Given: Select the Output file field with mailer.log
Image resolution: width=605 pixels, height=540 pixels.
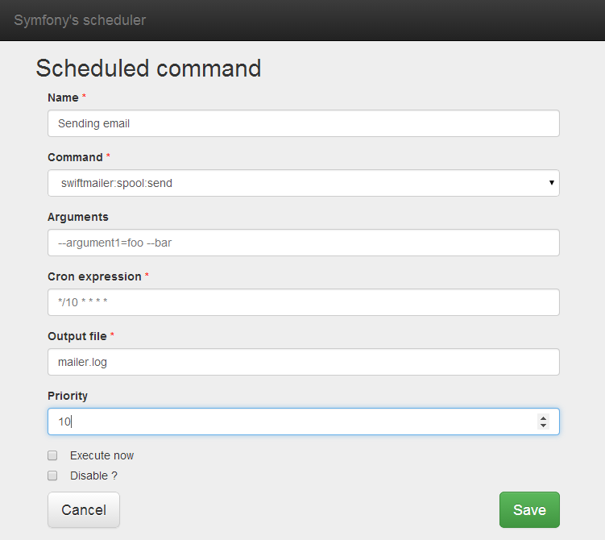Looking at the screenshot, I should point(303,362).
